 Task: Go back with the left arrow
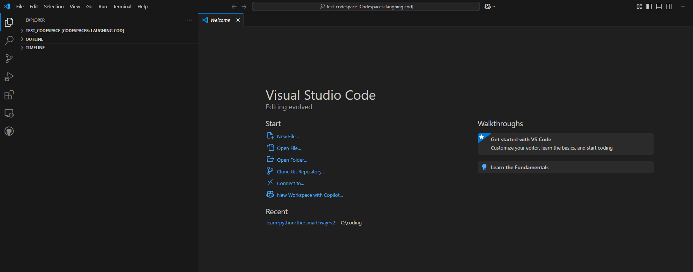(x=234, y=6)
